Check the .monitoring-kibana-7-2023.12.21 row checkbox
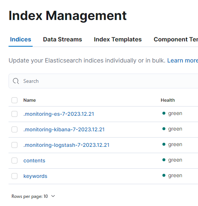Screen dimensions: 198x206 [14, 129]
